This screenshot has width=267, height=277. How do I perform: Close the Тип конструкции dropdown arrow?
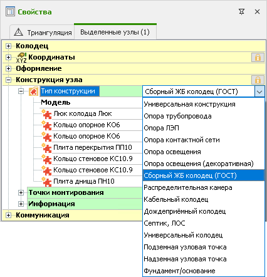(259, 91)
